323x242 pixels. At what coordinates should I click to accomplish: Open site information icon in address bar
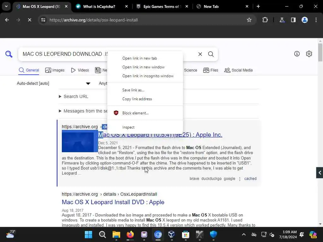coord(43,20)
